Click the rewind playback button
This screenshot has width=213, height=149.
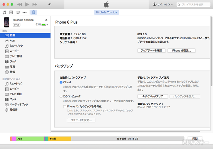pyautogui.click(x=20, y=5)
